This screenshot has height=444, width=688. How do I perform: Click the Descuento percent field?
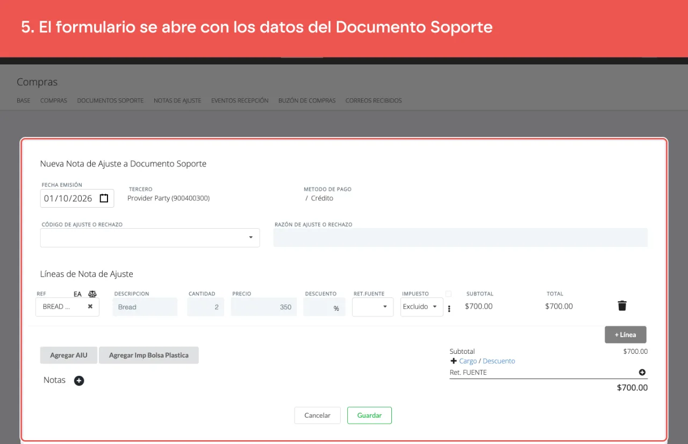[x=325, y=307]
